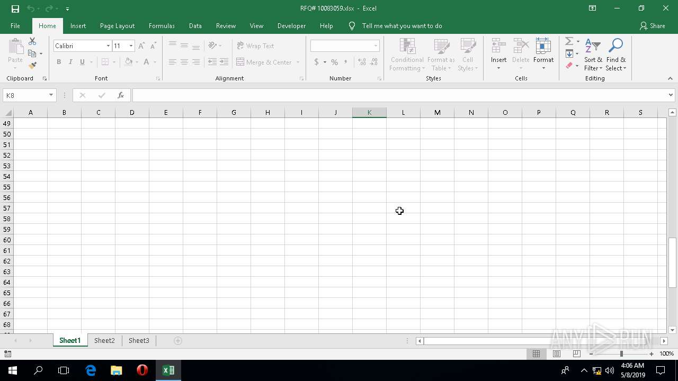Click the Cut scissors icon
The image size is (678, 381).
click(32, 41)
